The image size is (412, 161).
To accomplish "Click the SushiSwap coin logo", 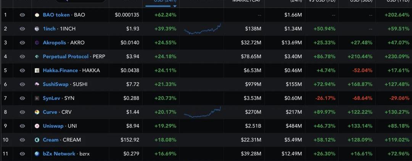I will pyautogui.click(x=37, y=84).
